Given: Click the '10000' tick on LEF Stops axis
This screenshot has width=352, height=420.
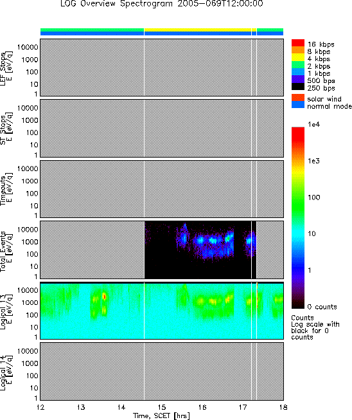Looking at the screenshot, I should pos(28,47).
